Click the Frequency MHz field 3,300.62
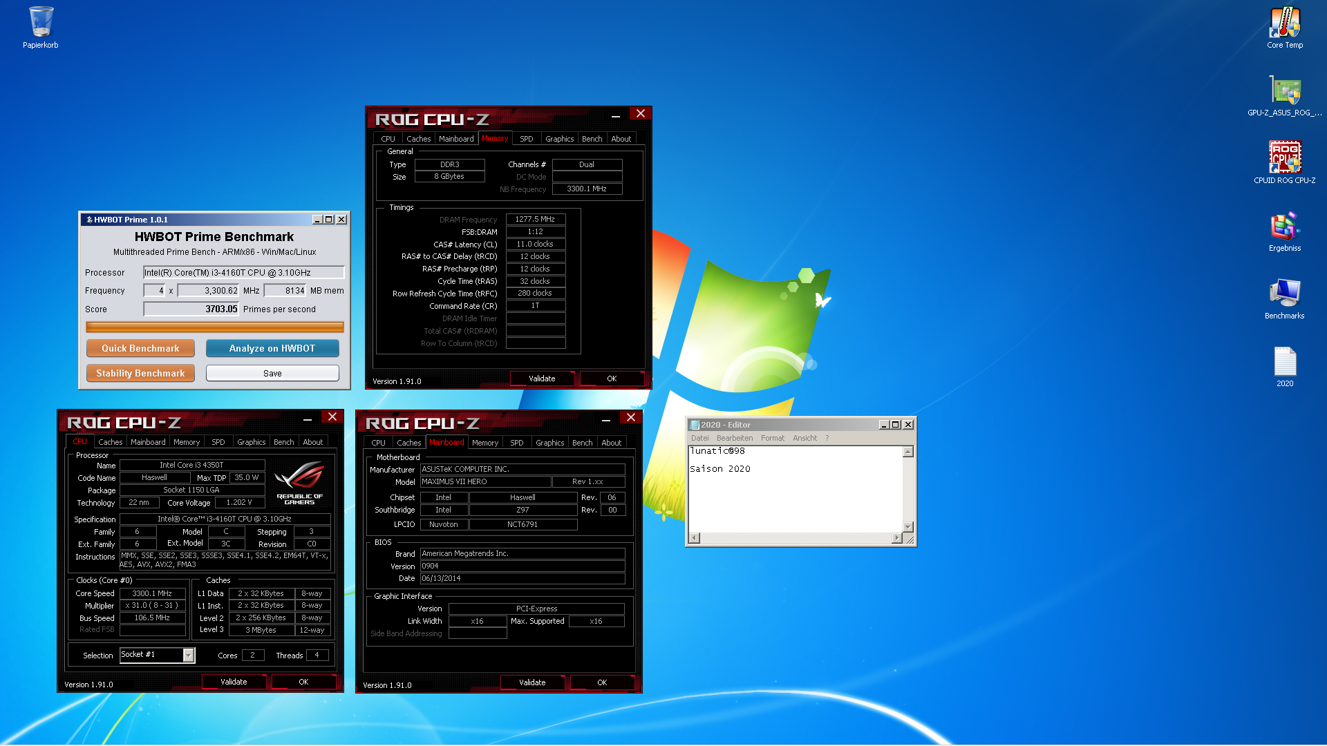Viewport: 1327px width, 746px height. pyautogui.click(x=208, y=291)
